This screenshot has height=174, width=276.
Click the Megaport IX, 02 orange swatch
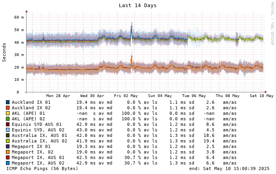coord(8,152)
